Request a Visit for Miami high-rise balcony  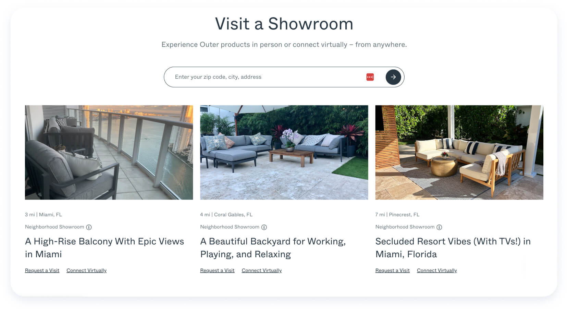point(42,270)
